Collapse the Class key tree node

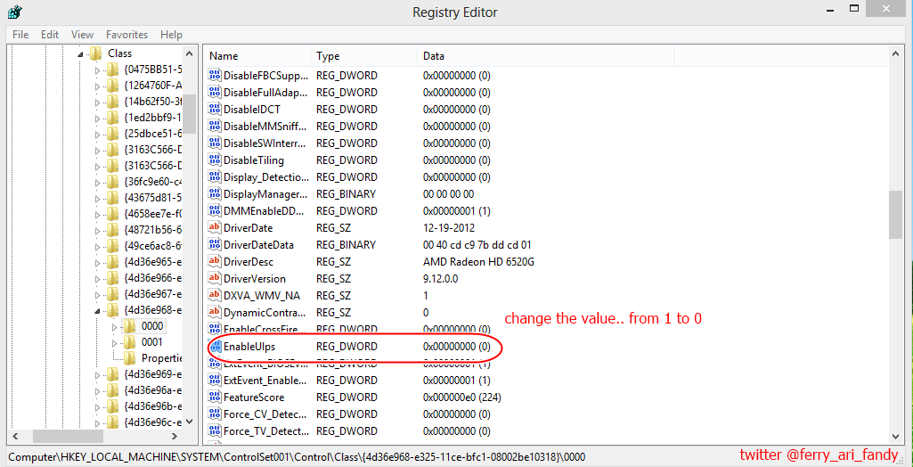(81, 53)
